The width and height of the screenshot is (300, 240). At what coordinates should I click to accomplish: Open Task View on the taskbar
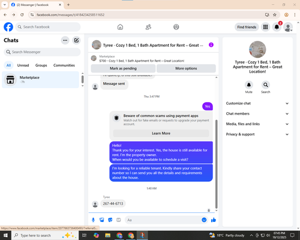(x=85, y=235)
